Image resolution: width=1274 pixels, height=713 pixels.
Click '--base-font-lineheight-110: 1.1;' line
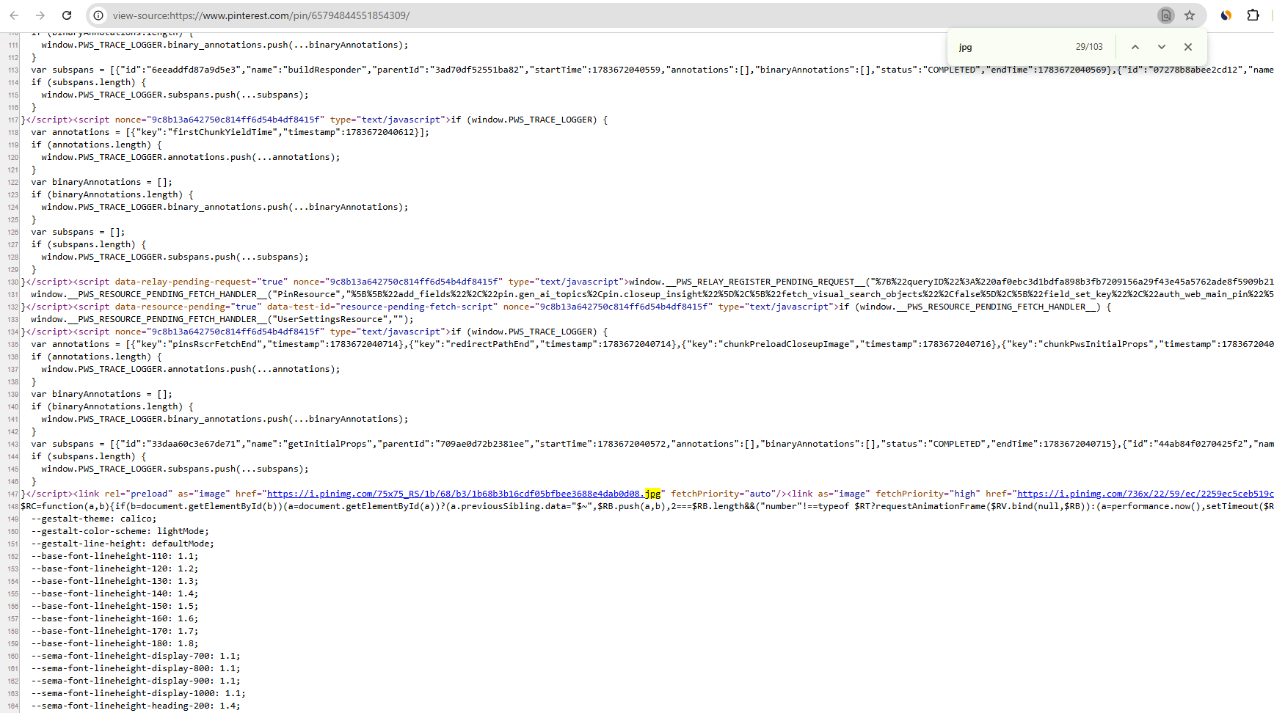[x=114, y=556]
